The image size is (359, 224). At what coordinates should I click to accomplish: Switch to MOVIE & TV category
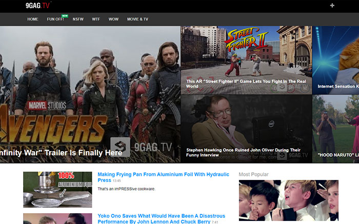point(137,19)
